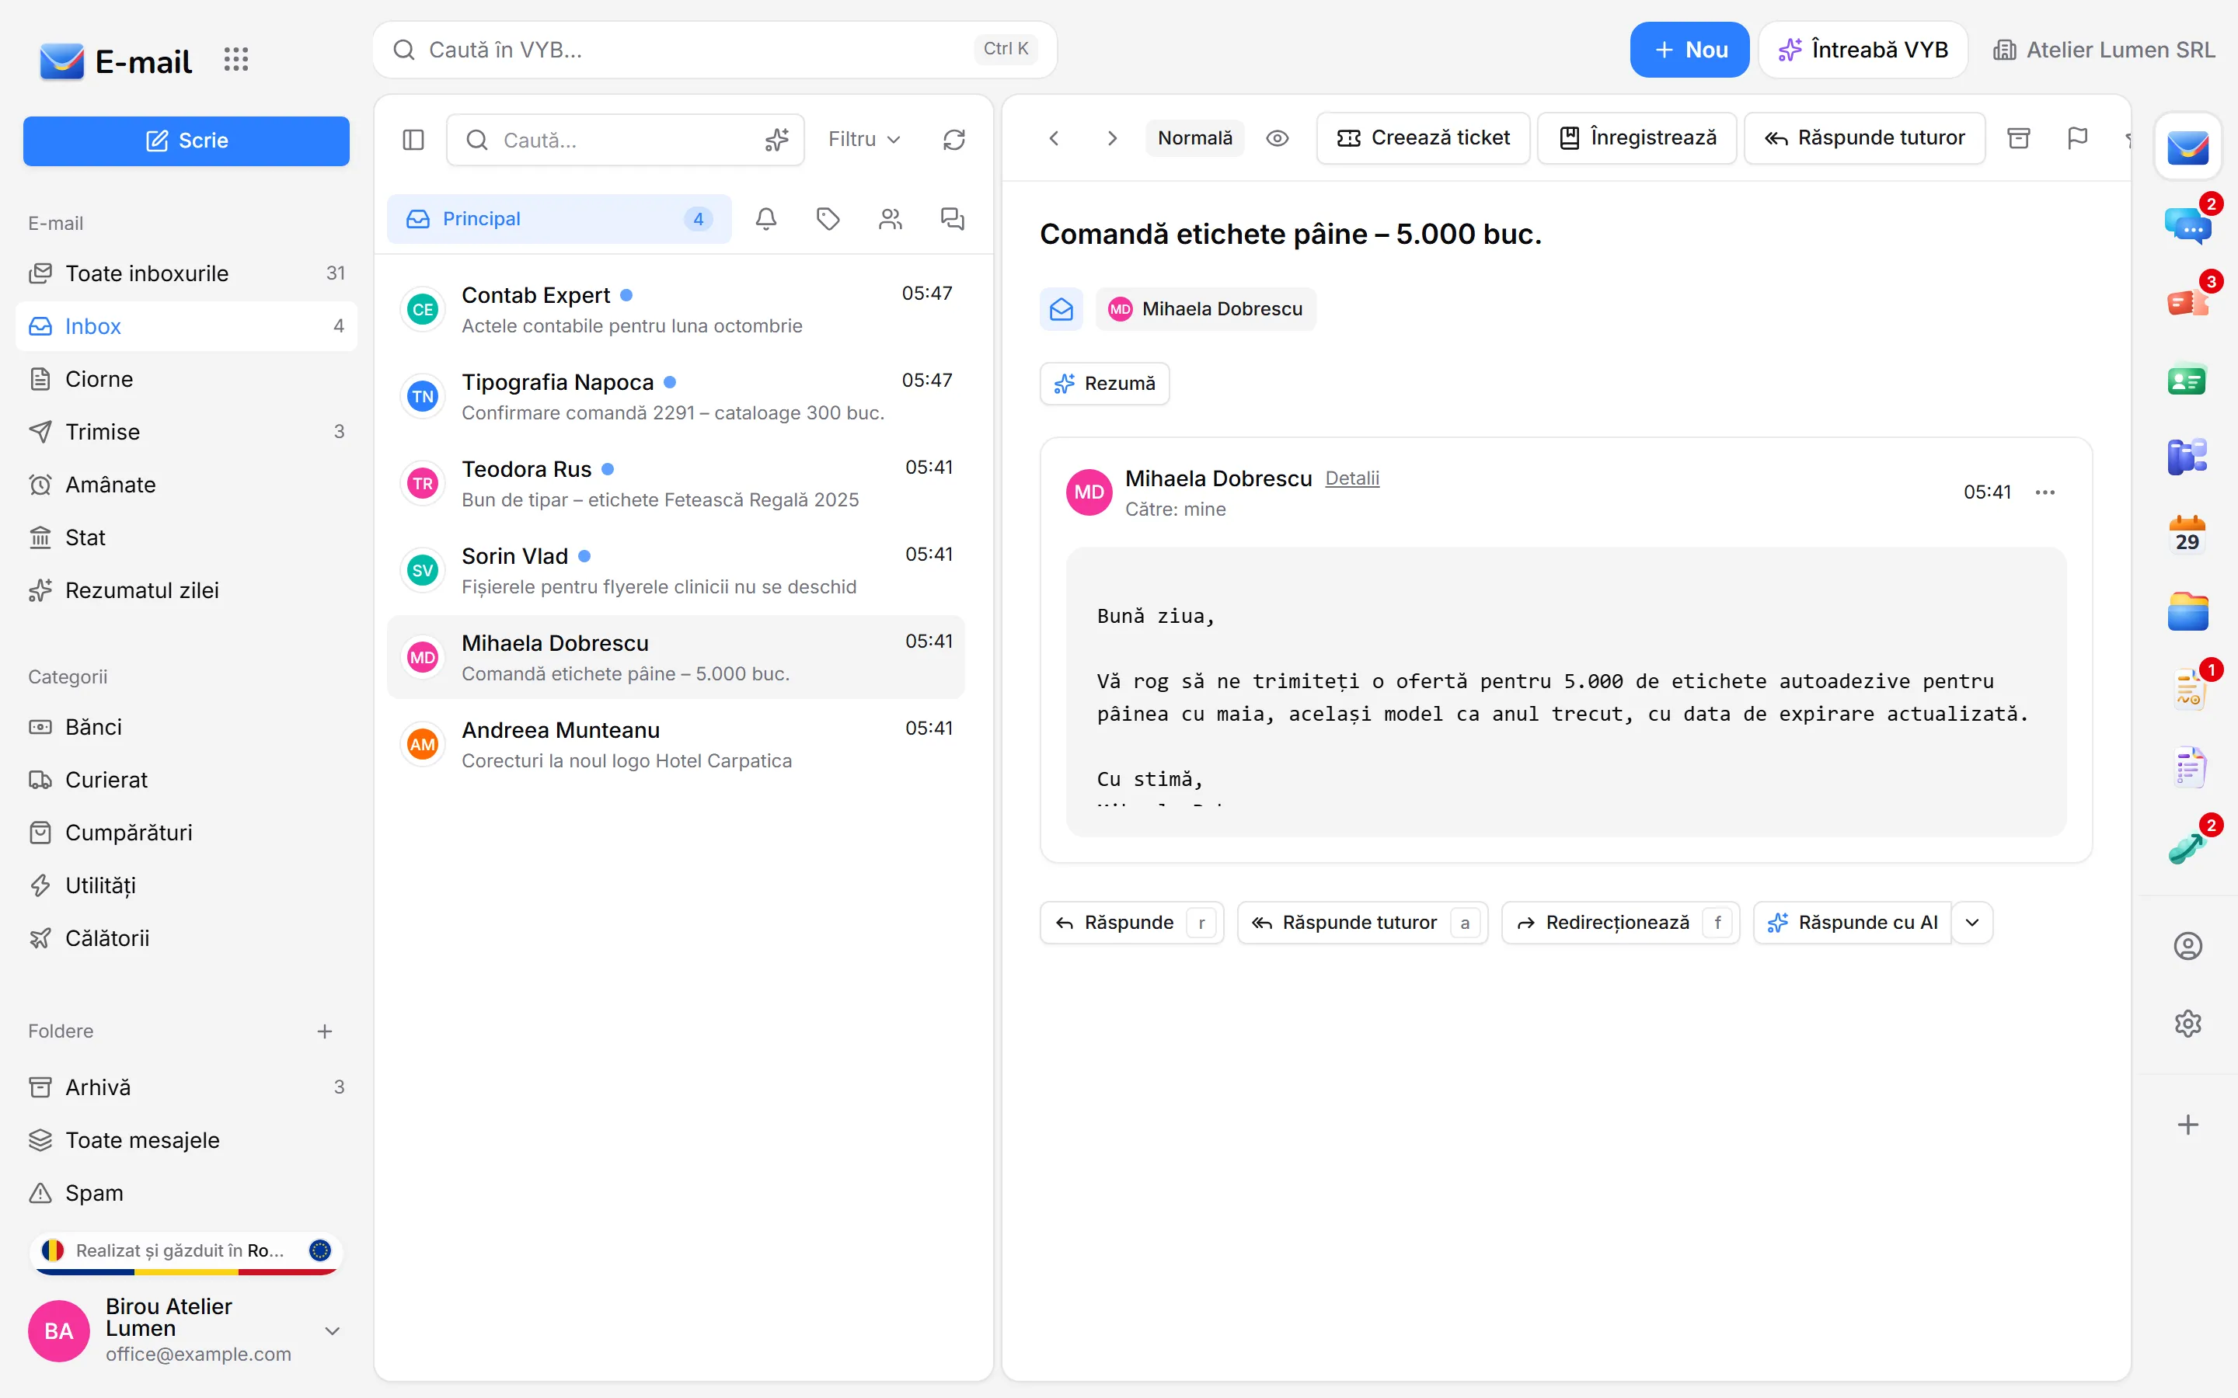Open Întreabă VYB assistant
Image resolution: width=2238 pixels, height=1398 pixels.
click(x=1863, y=50)
